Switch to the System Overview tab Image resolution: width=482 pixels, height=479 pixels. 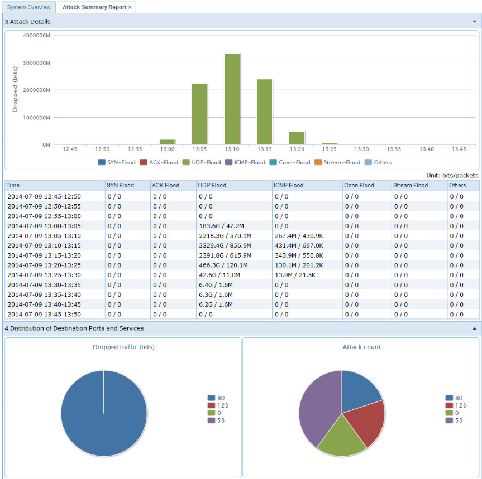(x=28, y=7)
